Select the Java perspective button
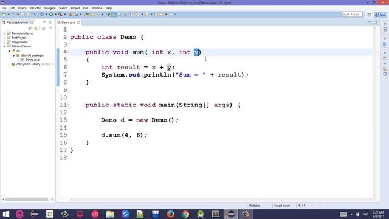Viewport: 389px width, 219px height. click(380, 15)
